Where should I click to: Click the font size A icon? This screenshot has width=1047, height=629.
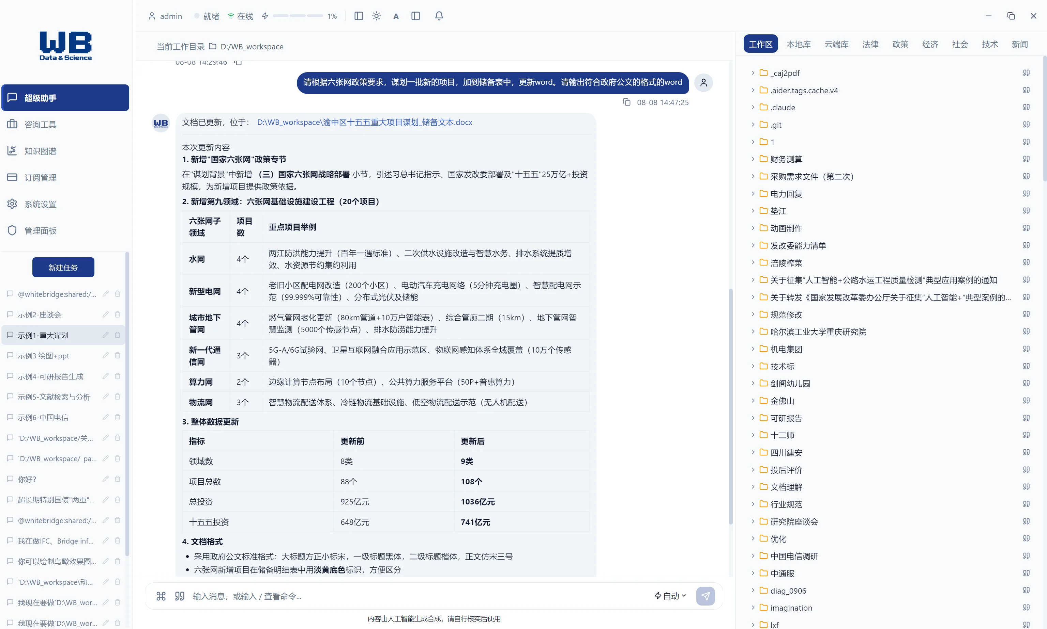pos(396,16)
